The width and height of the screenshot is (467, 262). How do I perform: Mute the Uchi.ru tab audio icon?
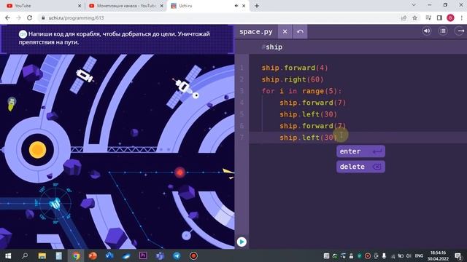tap(236, 6)
